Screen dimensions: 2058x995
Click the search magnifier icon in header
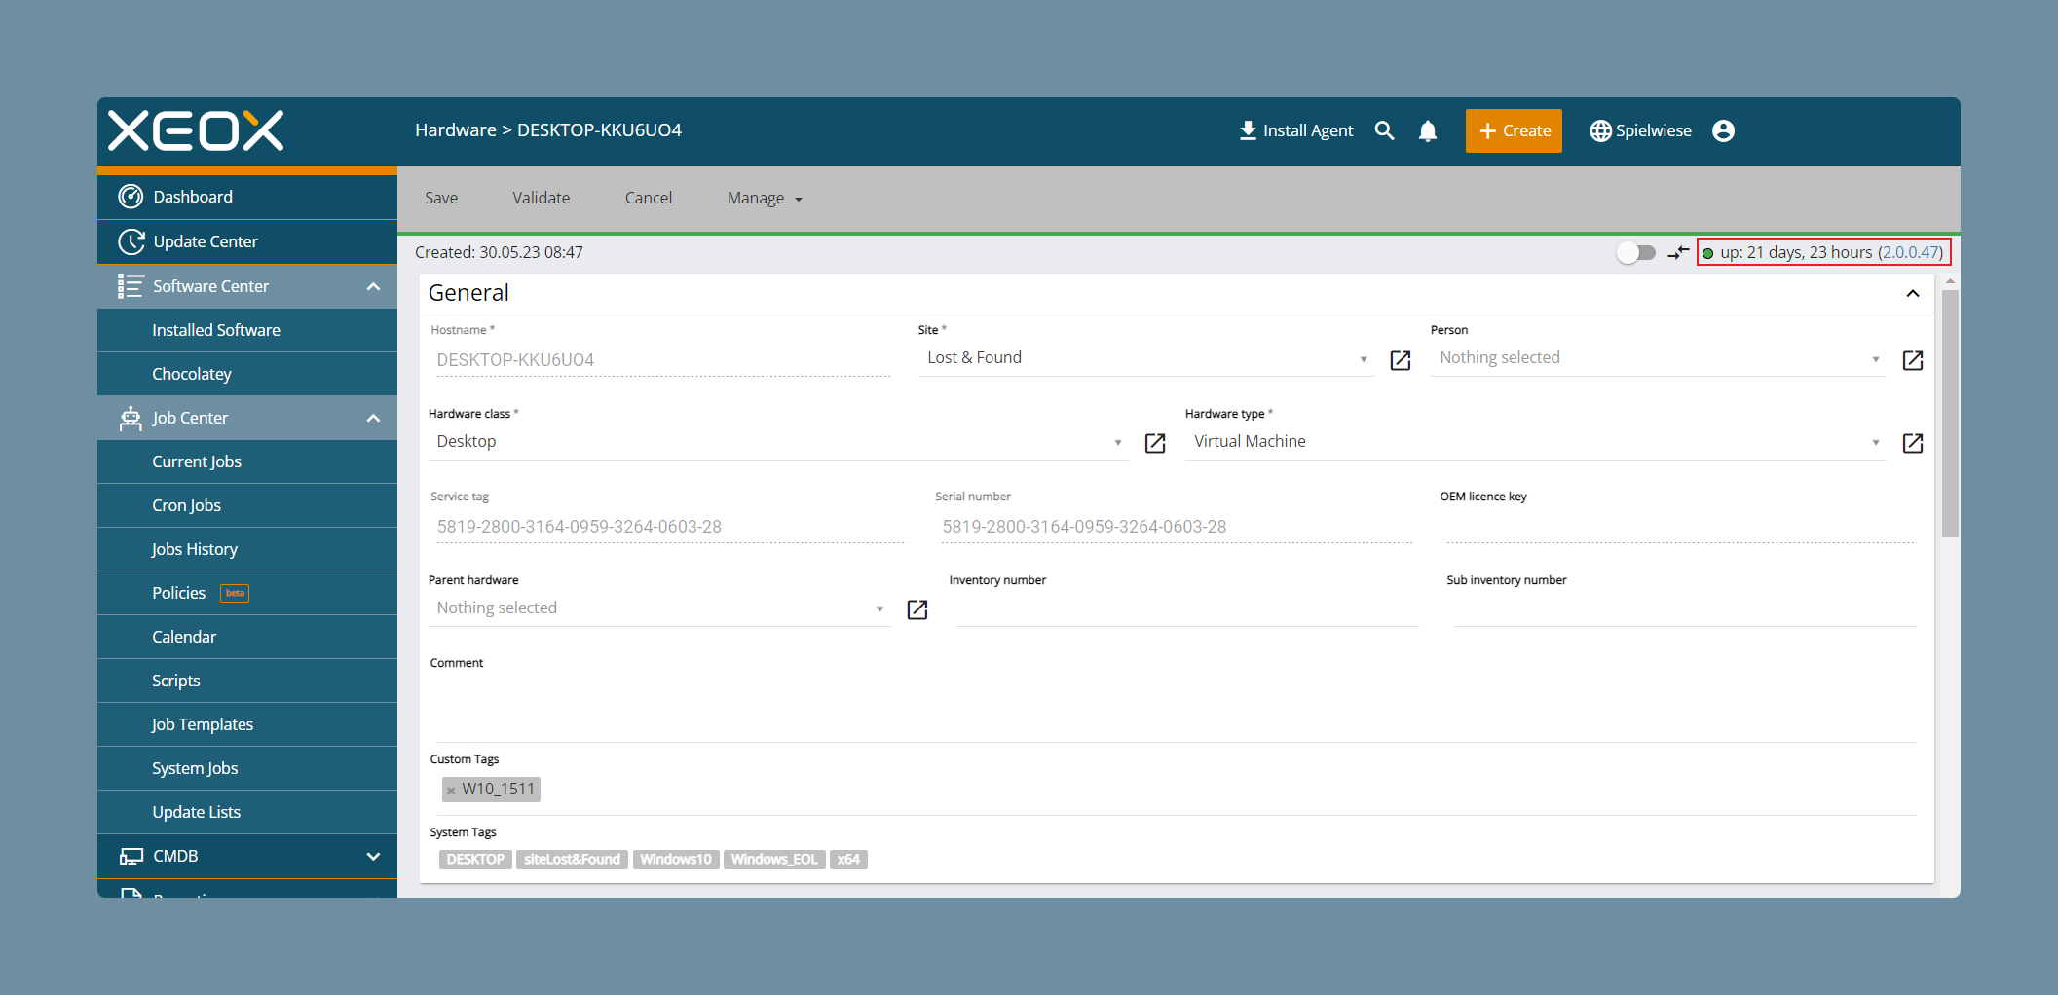(x=1384, y=130)
